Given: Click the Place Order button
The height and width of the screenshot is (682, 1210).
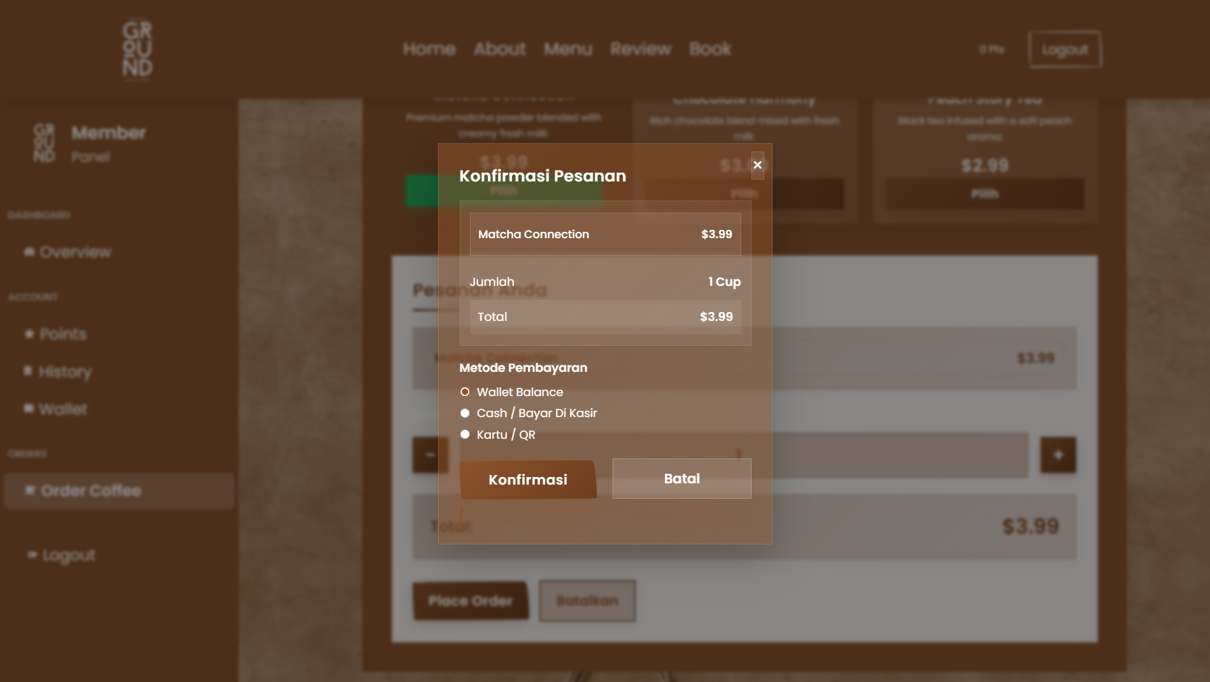Looking at the screenshot, I should point(471,600).
